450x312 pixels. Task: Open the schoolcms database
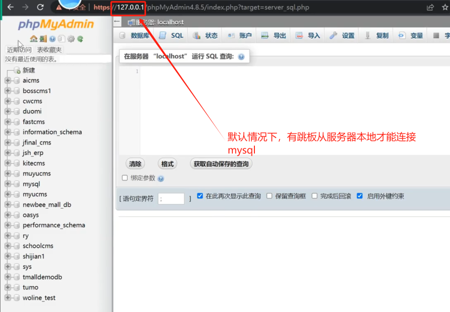38,246
